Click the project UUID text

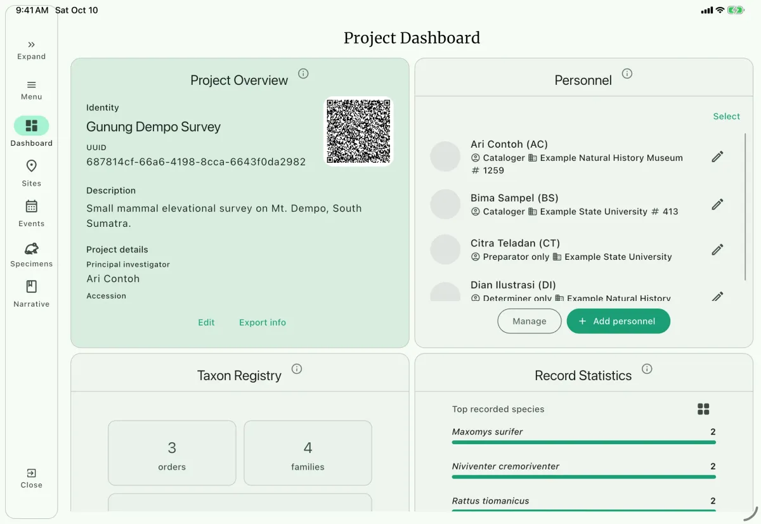pyautogui.click(x=196, y=162)
